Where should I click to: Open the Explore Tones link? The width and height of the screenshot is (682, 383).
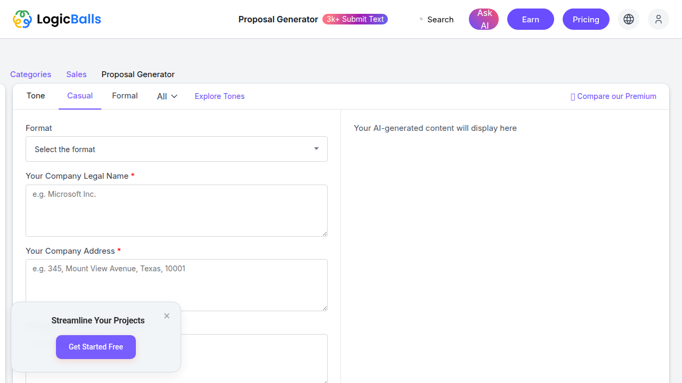point(220,96)
